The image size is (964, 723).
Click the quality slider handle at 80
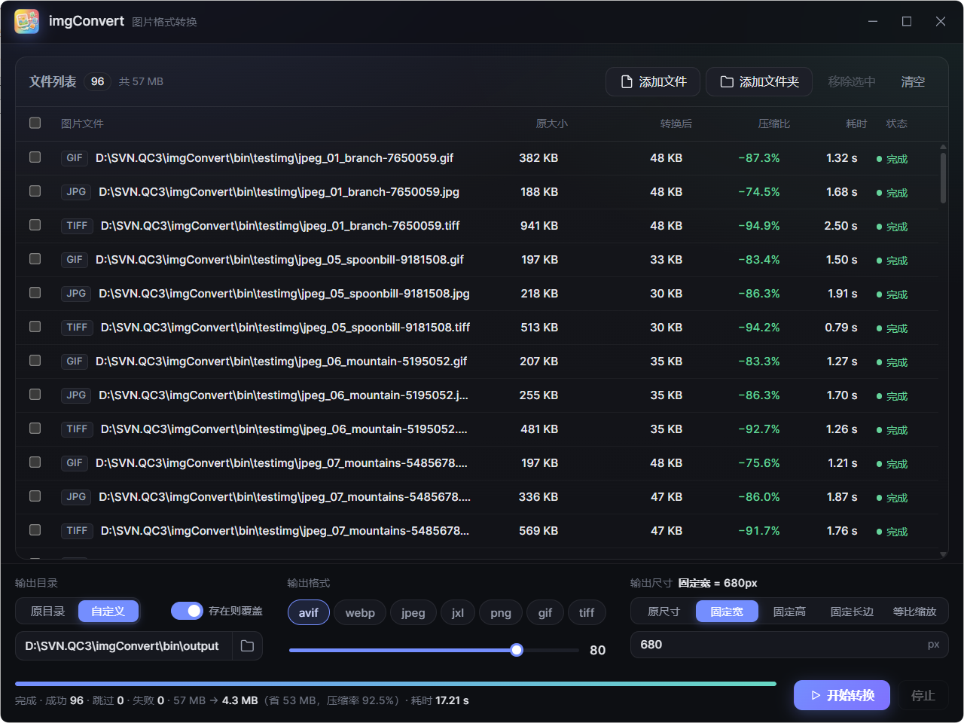point(517,650)
